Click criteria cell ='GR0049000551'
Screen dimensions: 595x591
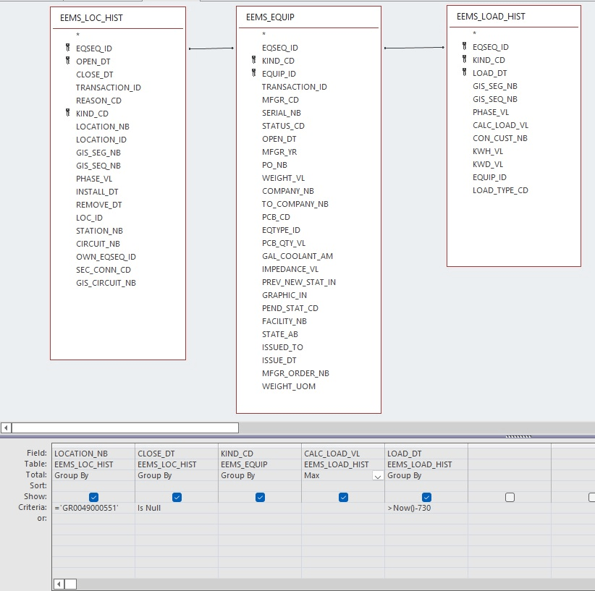[x=93, y=508]
